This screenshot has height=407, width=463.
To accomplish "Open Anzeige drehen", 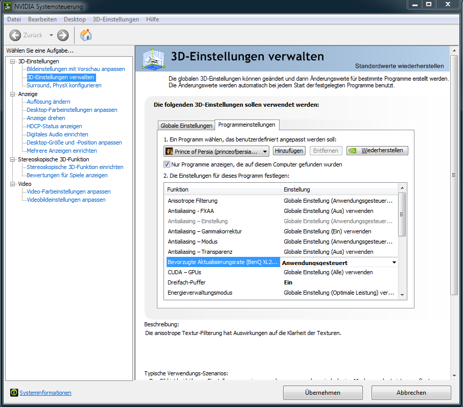I will coord(46,118).
